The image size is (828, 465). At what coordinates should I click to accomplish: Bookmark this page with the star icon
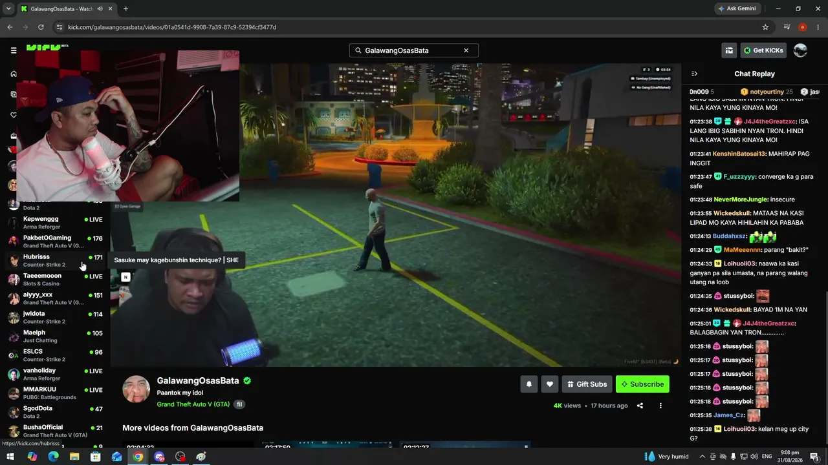(x=765, y=27)
